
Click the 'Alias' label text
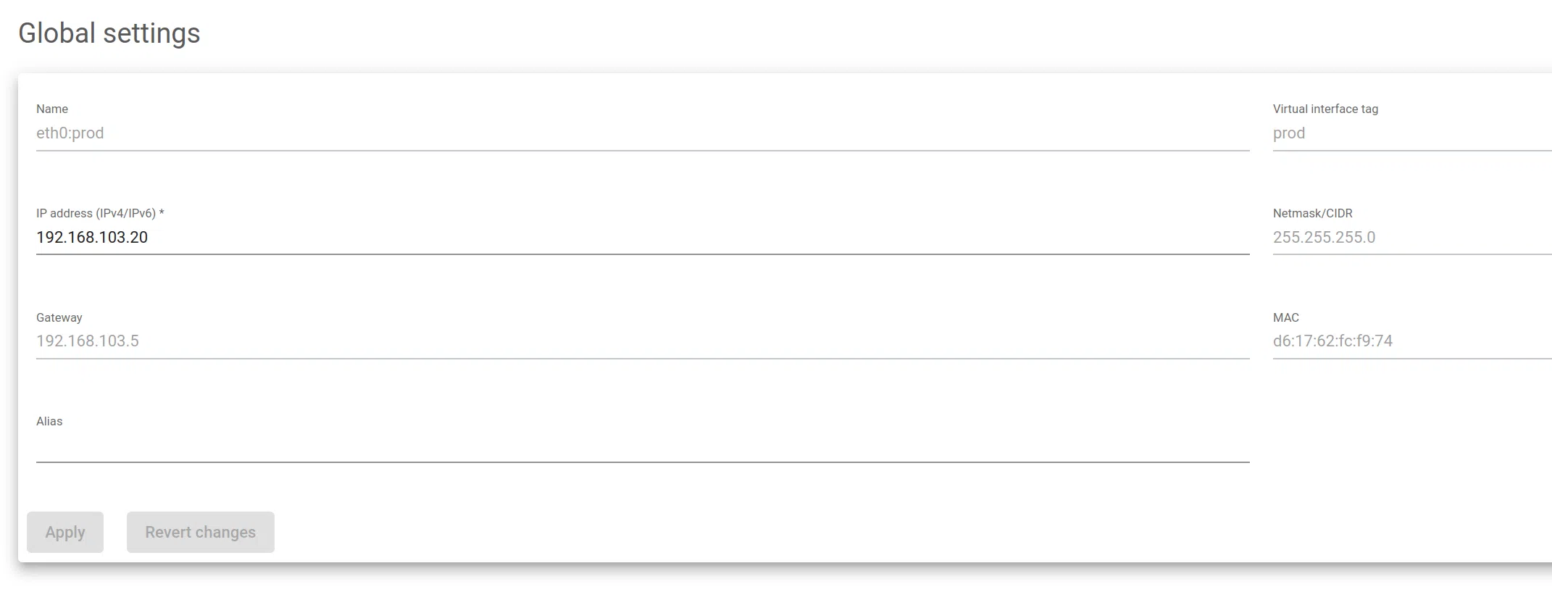click(x=49, y=422)
